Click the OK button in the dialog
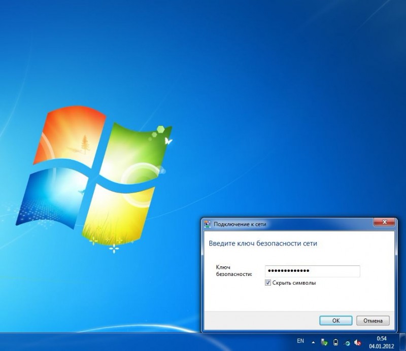The width and height of the screenshot is (406, 351). coord(335,321)
